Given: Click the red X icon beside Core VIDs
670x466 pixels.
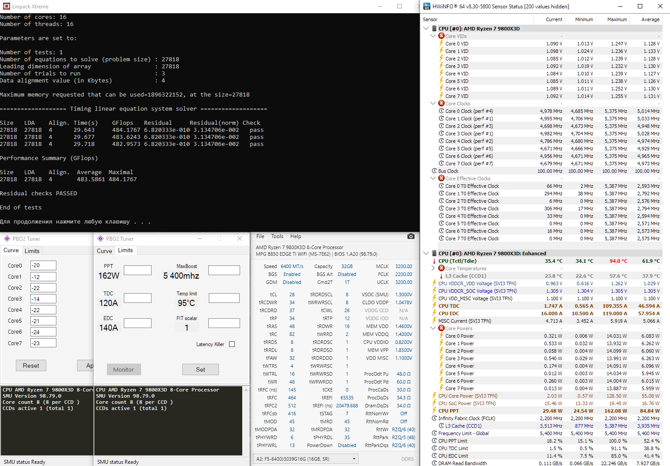Looking at the screenshot, I should [x=441, y=36].
